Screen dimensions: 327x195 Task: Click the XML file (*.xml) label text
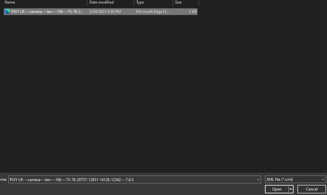tap(279, 179)
